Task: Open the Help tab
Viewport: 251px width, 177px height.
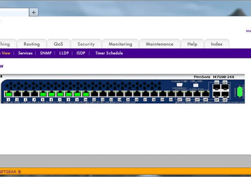Action: pyautogui.click(x=192, y=44)
